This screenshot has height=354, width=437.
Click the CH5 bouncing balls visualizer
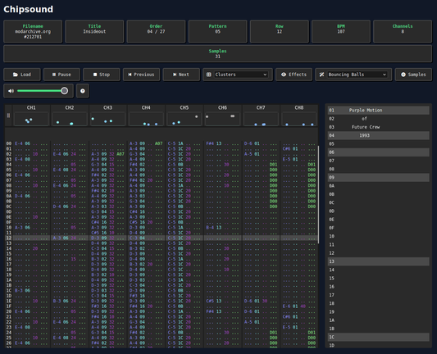tap(184, 119)
